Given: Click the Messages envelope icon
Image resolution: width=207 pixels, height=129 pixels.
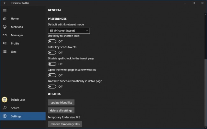Looking at the screenshot, I should [5, 35].
